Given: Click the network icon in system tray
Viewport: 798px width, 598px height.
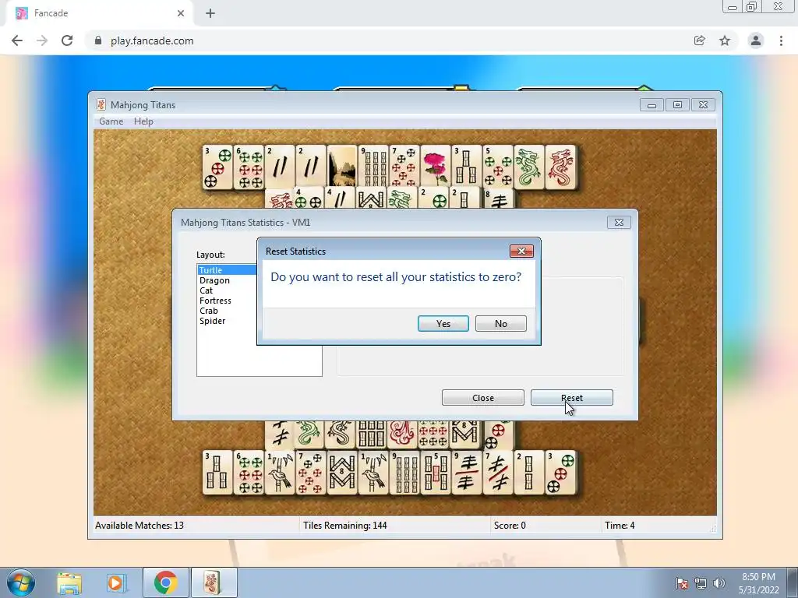Looking at the screenshot, I should [701, 583].
